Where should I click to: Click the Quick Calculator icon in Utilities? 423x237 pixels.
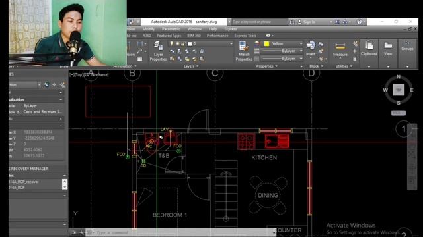pyautogui.click(x=355, y=59)
